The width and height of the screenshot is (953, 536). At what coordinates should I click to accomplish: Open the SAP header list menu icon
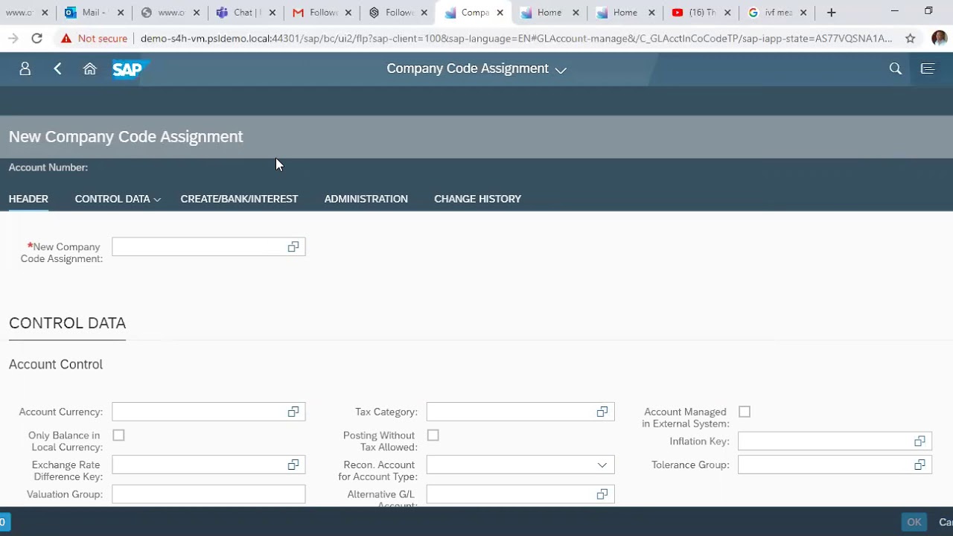point(928,68)
